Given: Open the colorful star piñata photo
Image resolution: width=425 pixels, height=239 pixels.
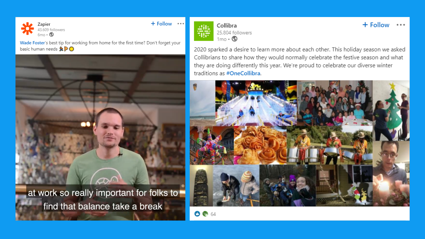Looking at the screenshot, I should tap(212, 145).
